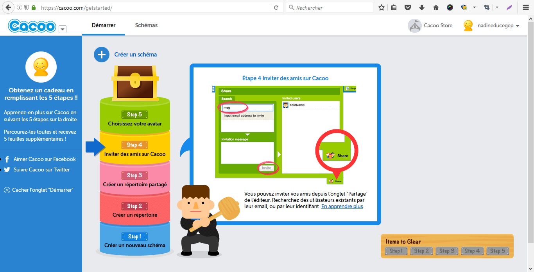Click the bookmark star icon
534x272 pixels.
(x=382, y=7)
